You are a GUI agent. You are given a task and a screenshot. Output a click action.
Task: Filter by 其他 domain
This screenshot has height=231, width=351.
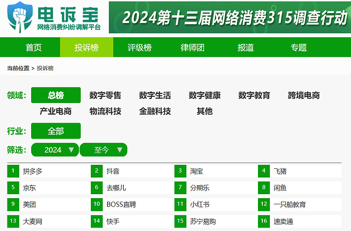[x=204, y=111]
